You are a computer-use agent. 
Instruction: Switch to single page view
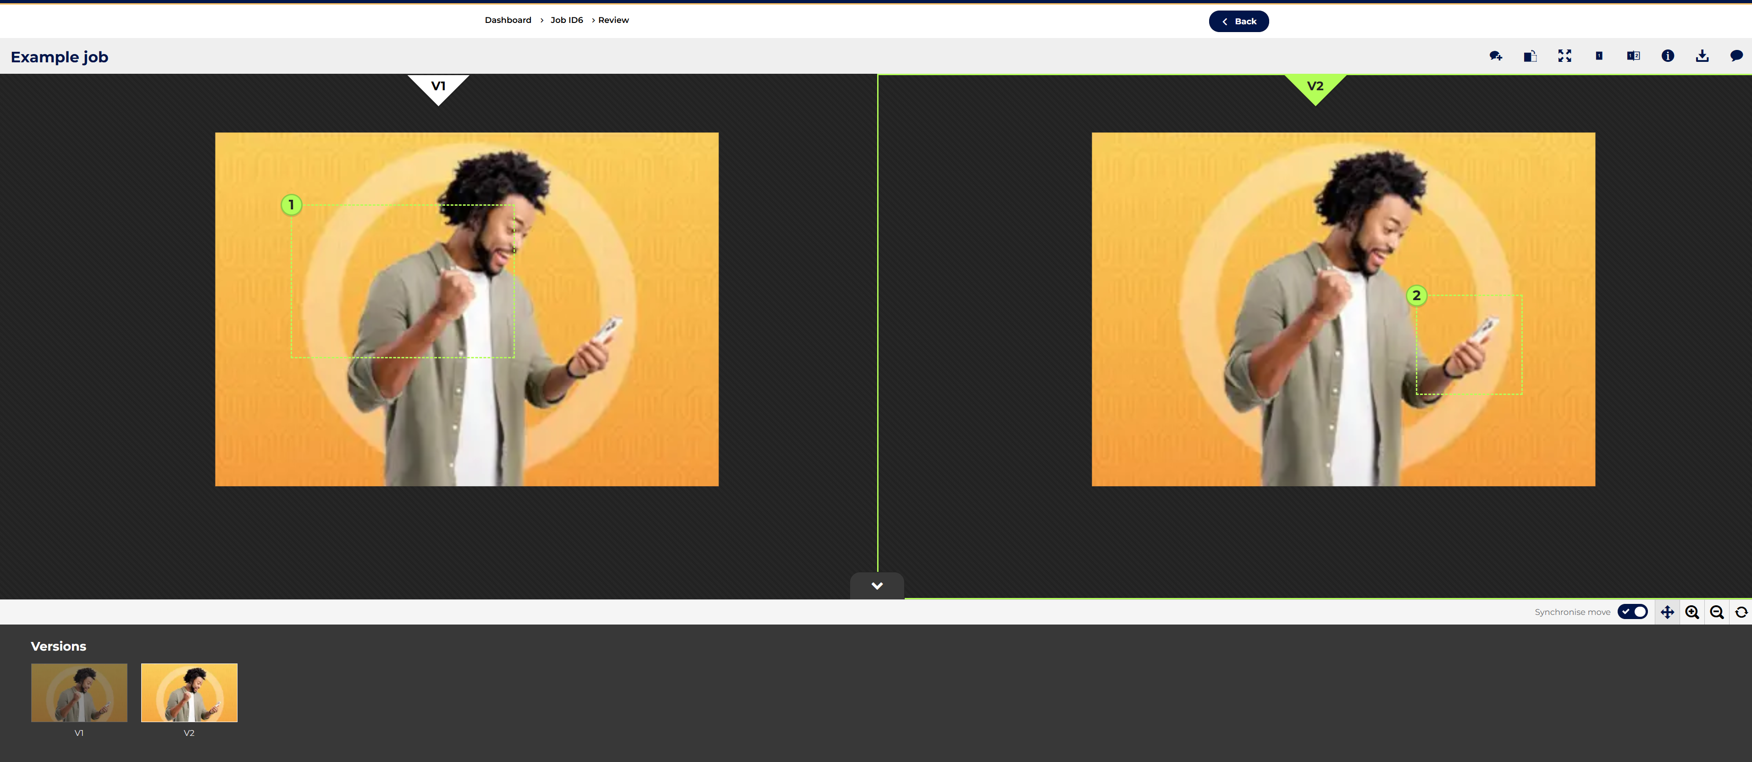click(x=1598, y=56)
